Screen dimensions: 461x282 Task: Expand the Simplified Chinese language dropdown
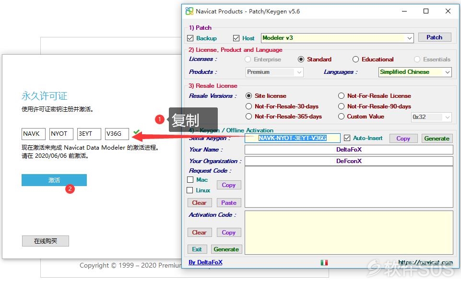point(415,72)
